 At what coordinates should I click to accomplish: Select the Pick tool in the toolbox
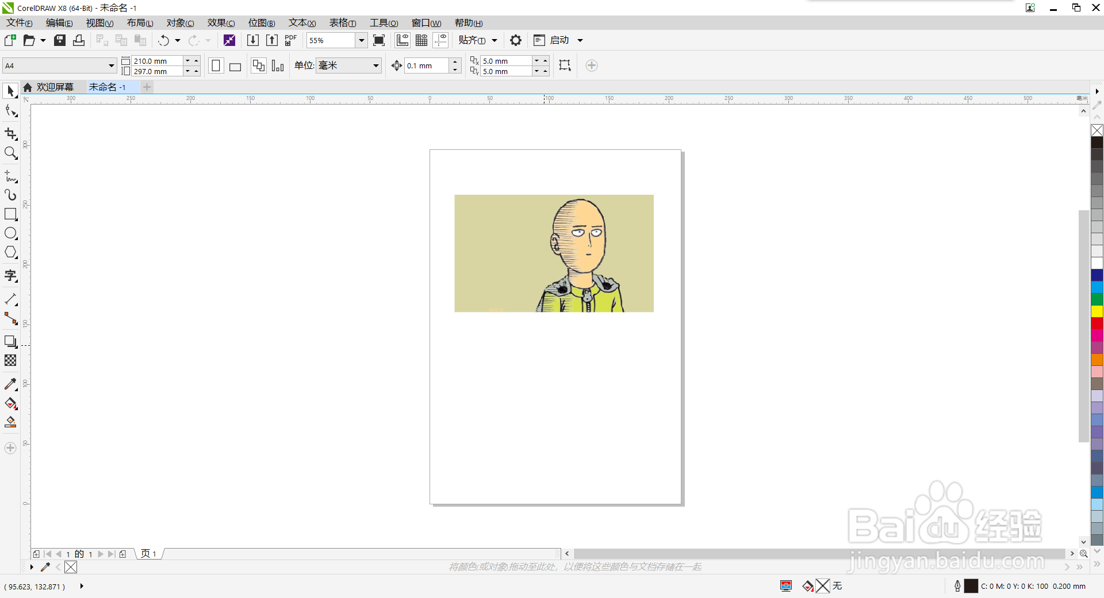(10, 91)
